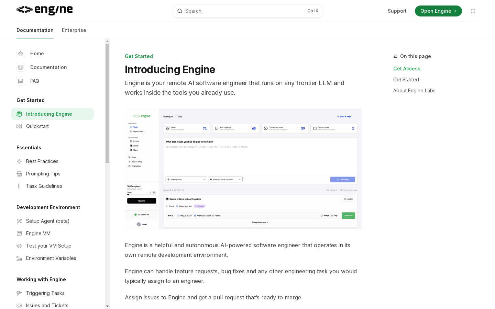Click the chevron arrow inside Open Engine button
The width and height of the screenshot is (495, 309).
coord(455,11)
